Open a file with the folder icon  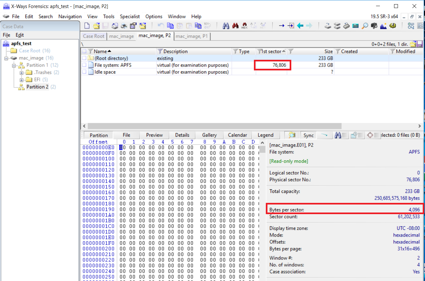96,26
